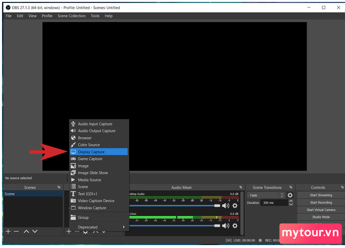This screenshot has height=248, width=345.
Task: Mute the Desktop Audio channel
Action: pos(226,206)
